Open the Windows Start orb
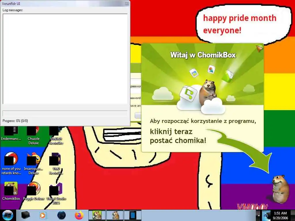Image resolution: width=295 pixels, height=221 pixels. (7, 215)
